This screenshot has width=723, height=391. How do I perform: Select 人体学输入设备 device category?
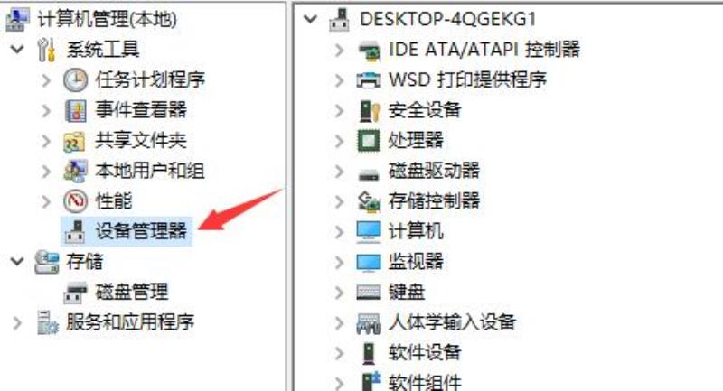pos(452,322)
